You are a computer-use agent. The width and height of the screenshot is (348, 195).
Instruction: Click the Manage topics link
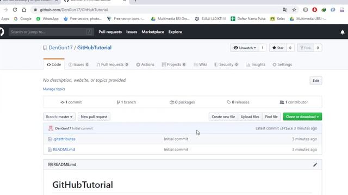tap(54, 89)
